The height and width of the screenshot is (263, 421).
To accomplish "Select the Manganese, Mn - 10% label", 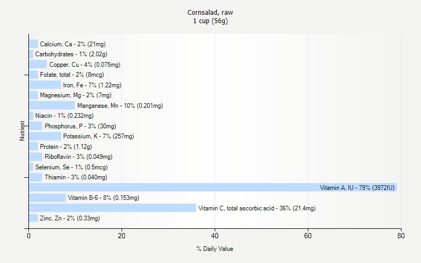I will [120, 106].
